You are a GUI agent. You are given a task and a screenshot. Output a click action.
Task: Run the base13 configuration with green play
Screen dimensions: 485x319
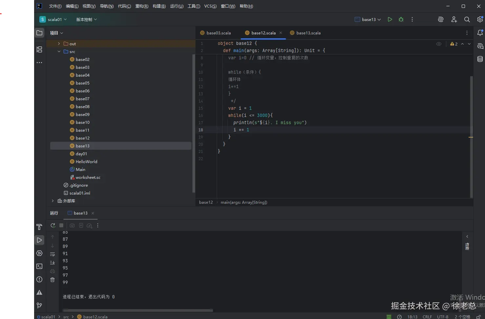point(390,20)
